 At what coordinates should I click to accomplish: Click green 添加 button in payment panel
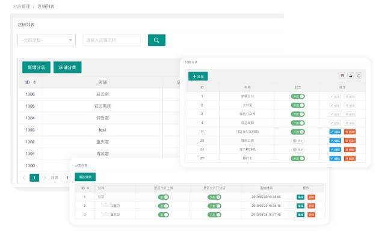point(198,76)
